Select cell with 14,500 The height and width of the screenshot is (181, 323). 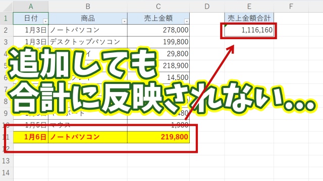158,77
